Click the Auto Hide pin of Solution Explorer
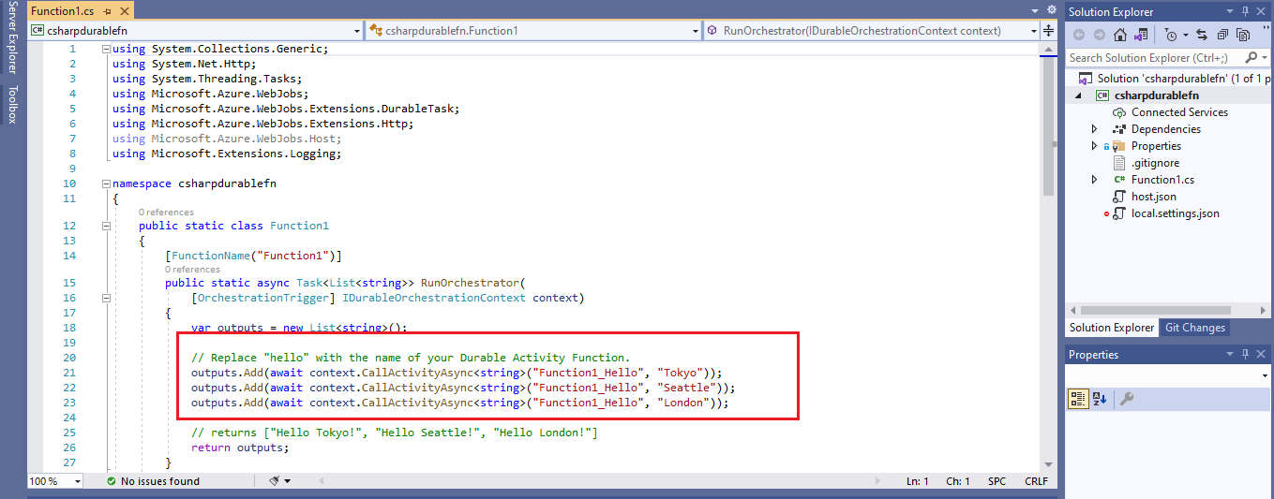This screenshot has width=1274, height=499. [x=1246, y=11]
